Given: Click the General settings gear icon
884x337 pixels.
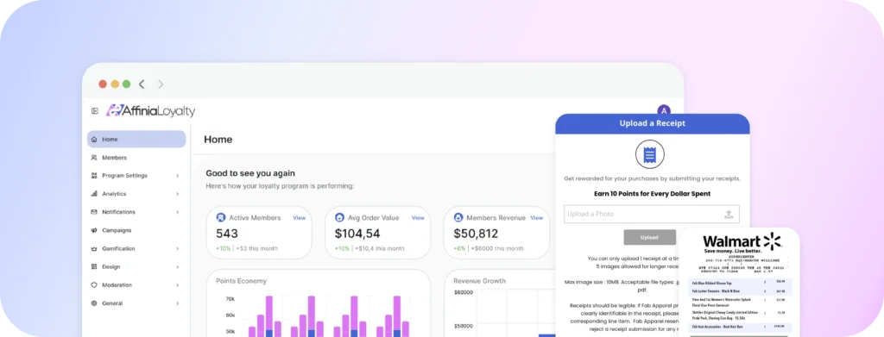Looking at the screenshot, I should [x=94, y=303].
